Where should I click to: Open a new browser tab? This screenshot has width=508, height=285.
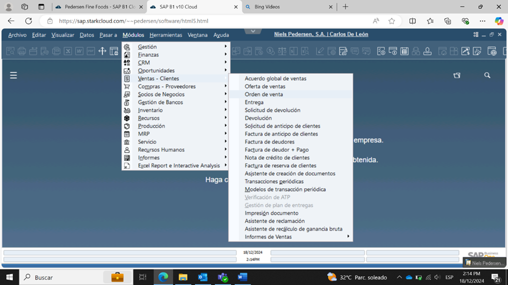tap(345, 7)
